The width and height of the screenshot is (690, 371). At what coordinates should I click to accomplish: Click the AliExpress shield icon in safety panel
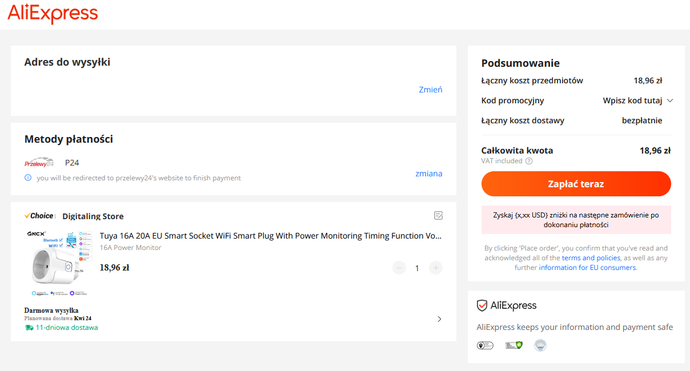pos(482,305)
